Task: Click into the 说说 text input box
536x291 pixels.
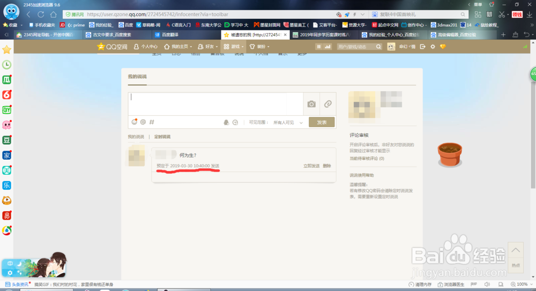Action: tap(215, 104)
